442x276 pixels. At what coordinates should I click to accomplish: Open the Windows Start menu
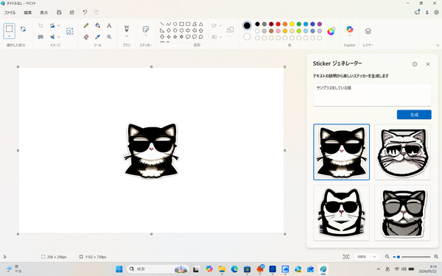[119, 269]
